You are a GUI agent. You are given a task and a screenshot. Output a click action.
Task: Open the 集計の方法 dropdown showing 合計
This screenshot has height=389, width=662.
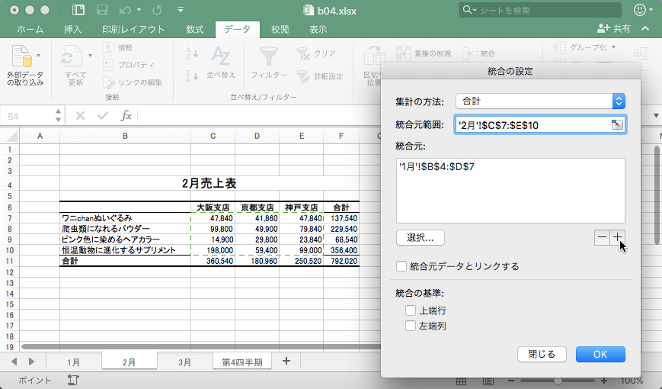pos(540,101)
